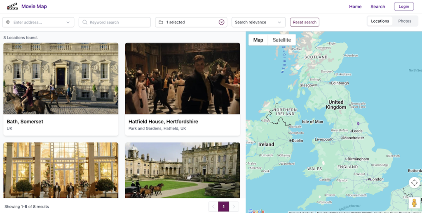Open the Search nav link
The image size is (422, 213).
pos(377,7)
